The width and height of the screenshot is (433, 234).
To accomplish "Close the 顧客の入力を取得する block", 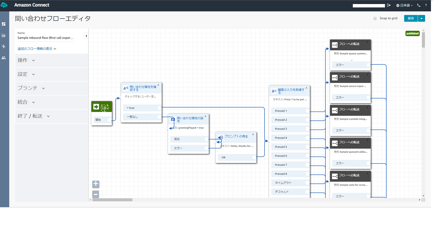I will pyautogui.click(x=306, y=88).
